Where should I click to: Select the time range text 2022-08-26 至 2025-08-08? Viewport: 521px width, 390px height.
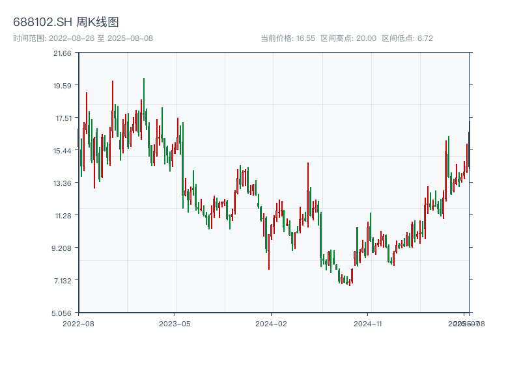(101, 38)
